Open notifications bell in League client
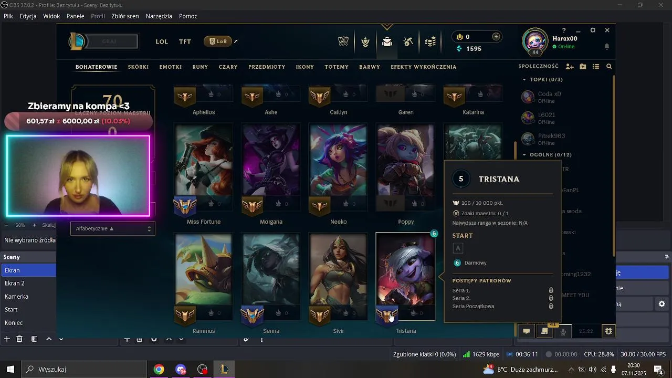This screenshot has width=672, height=378. 607,47
